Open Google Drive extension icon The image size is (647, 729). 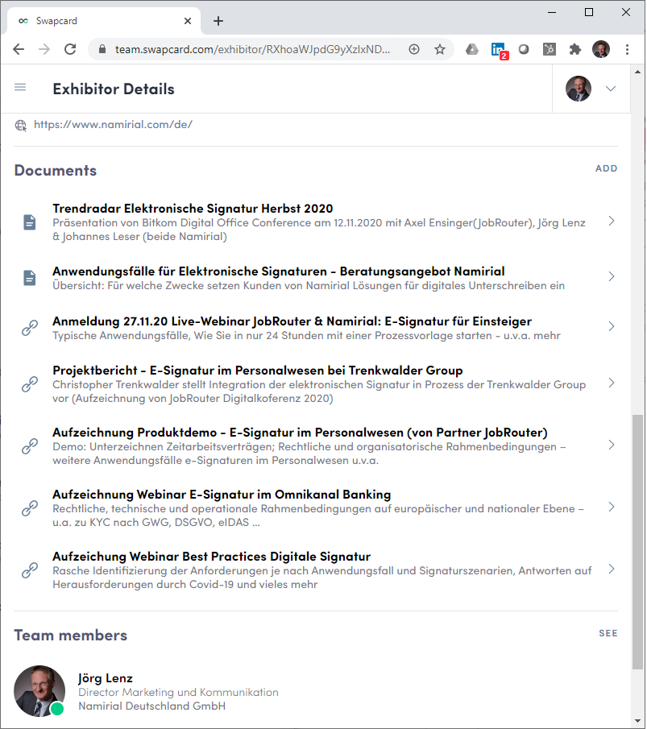click(472, 49)
